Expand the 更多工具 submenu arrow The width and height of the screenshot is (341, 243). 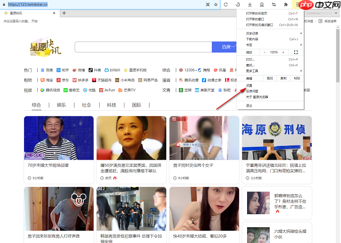point(301,71)
